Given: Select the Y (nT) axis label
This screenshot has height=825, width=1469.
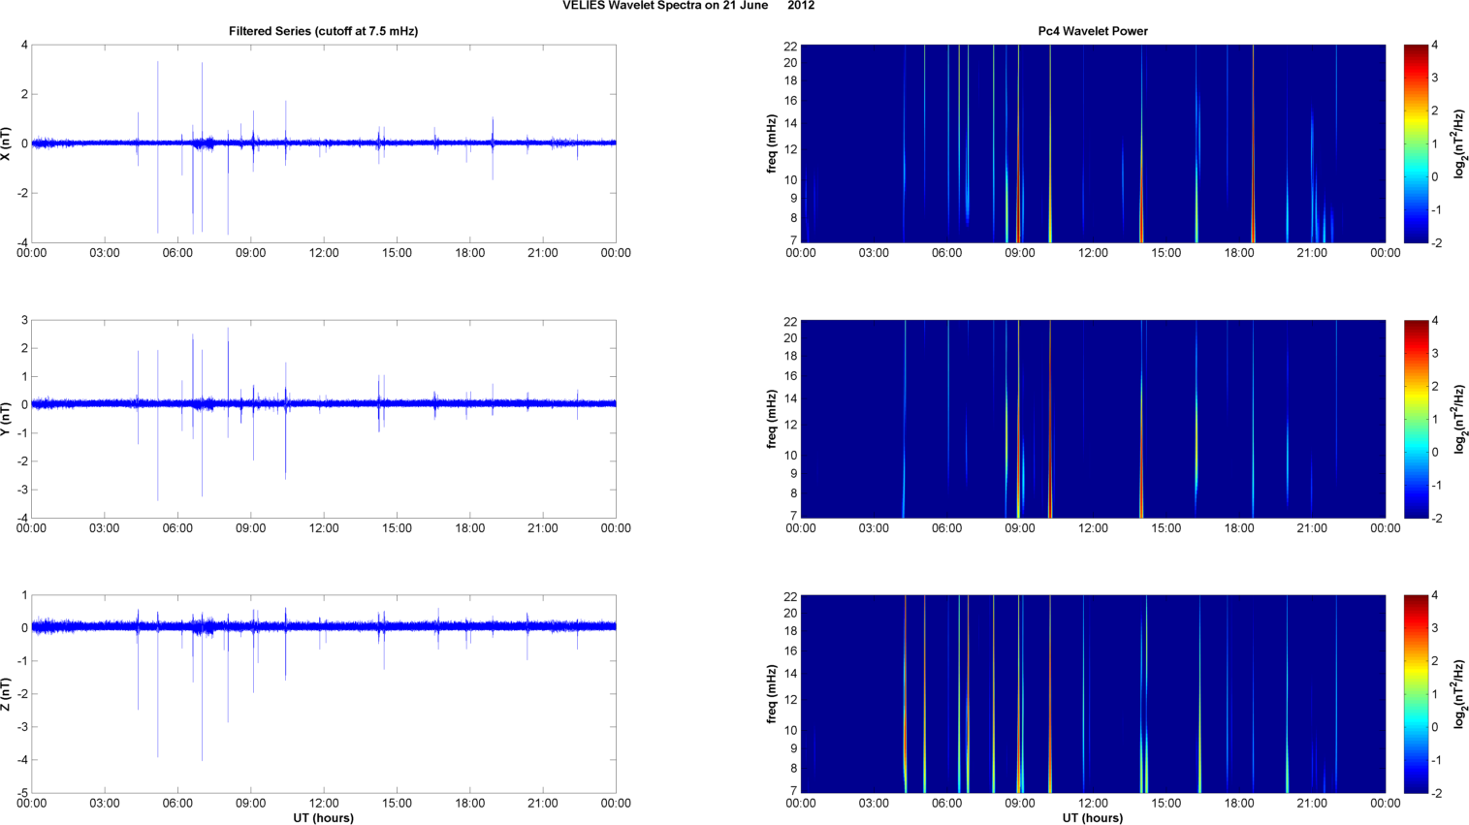Looking at the screenshot, I should point(7,419).
